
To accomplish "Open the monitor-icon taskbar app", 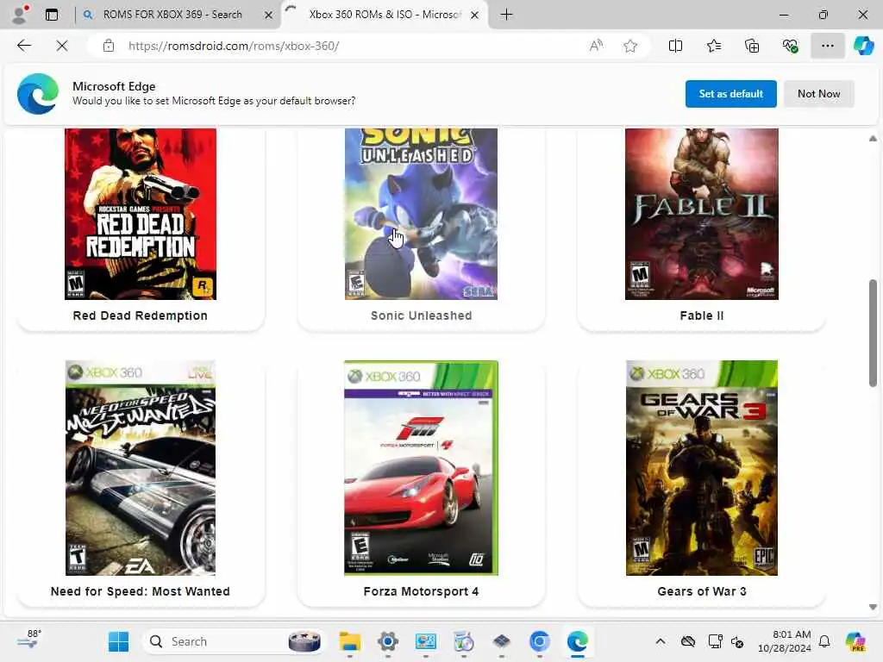I will (x=426, y=641).
